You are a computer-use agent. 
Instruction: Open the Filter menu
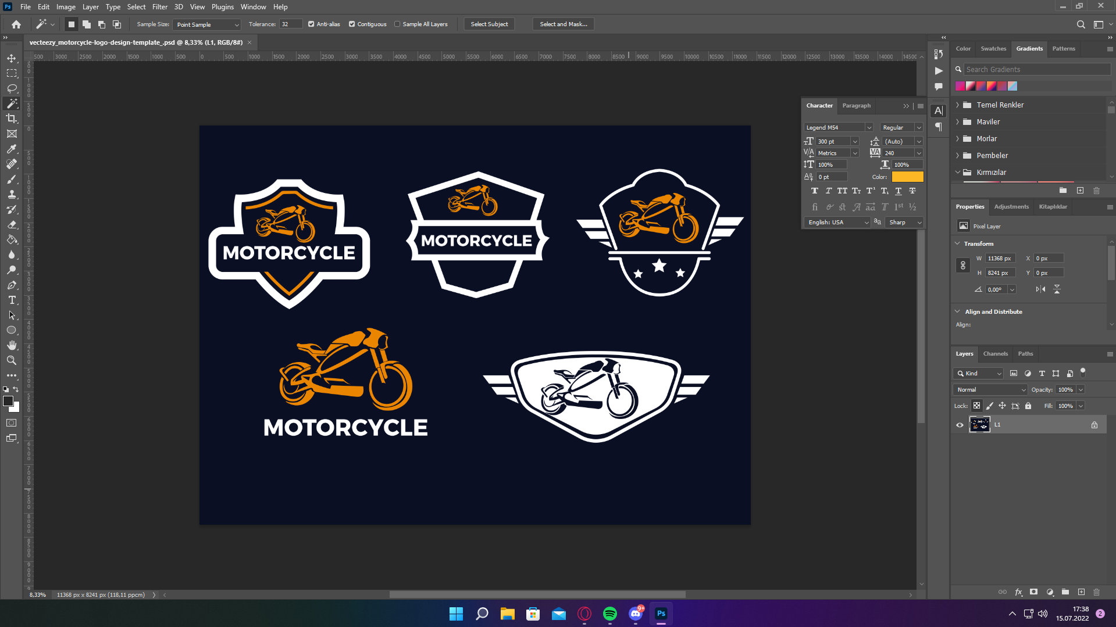tap(160, 7)
